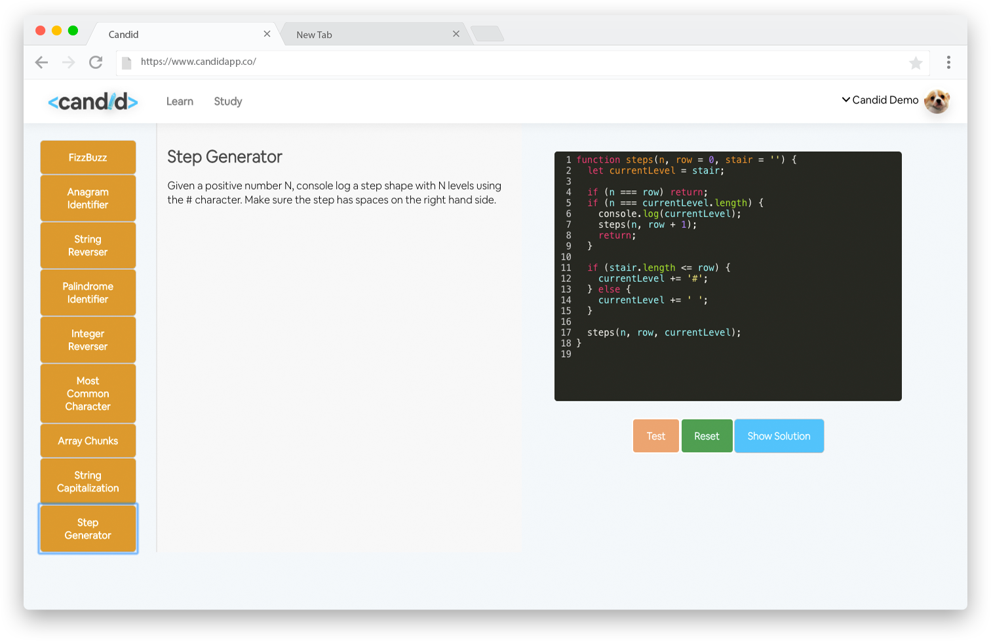This screenshot has width=991, height=641.
Task: Open the Learn menu item
Action: pos(180,102)
